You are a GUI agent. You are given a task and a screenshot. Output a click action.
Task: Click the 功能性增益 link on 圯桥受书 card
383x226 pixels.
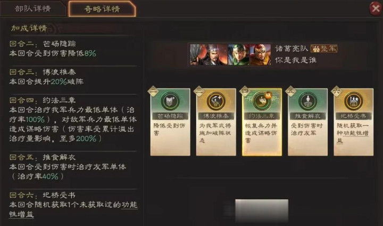click(353, 136)
